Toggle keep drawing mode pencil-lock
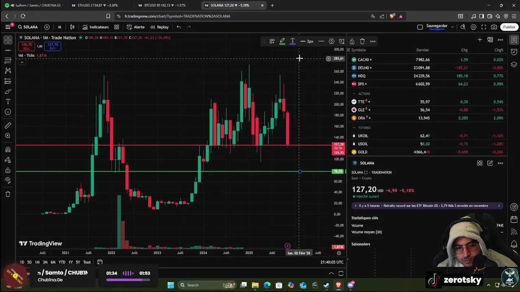Viewport: 520px width, 292px height. [8, 160]
